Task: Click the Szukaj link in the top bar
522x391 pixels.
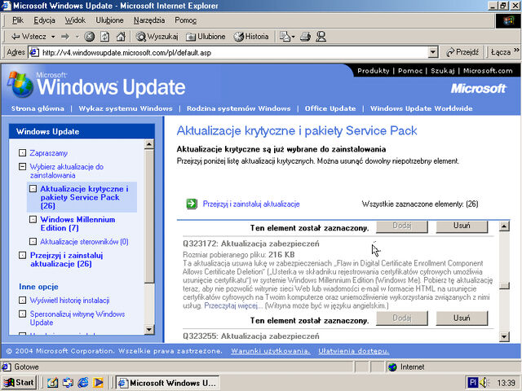Action: tap(442, 71)
